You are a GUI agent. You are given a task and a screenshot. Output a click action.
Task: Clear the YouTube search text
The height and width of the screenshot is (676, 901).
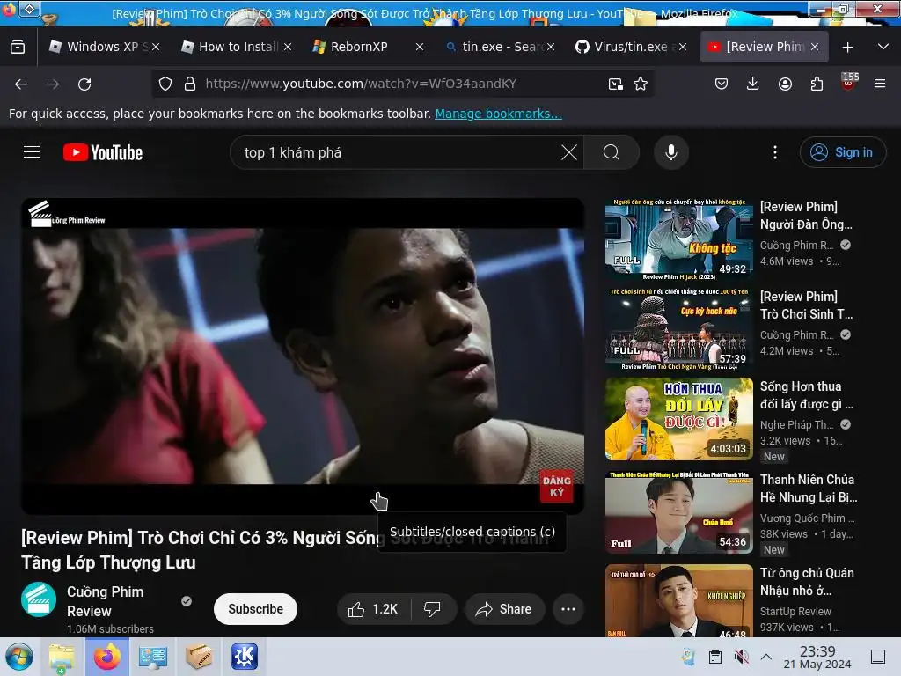click(569, 152)
